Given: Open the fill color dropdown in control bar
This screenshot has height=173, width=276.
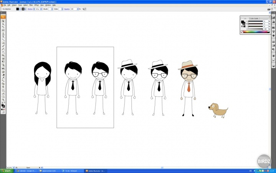Looking at the screenshot, I should [20, 9].
